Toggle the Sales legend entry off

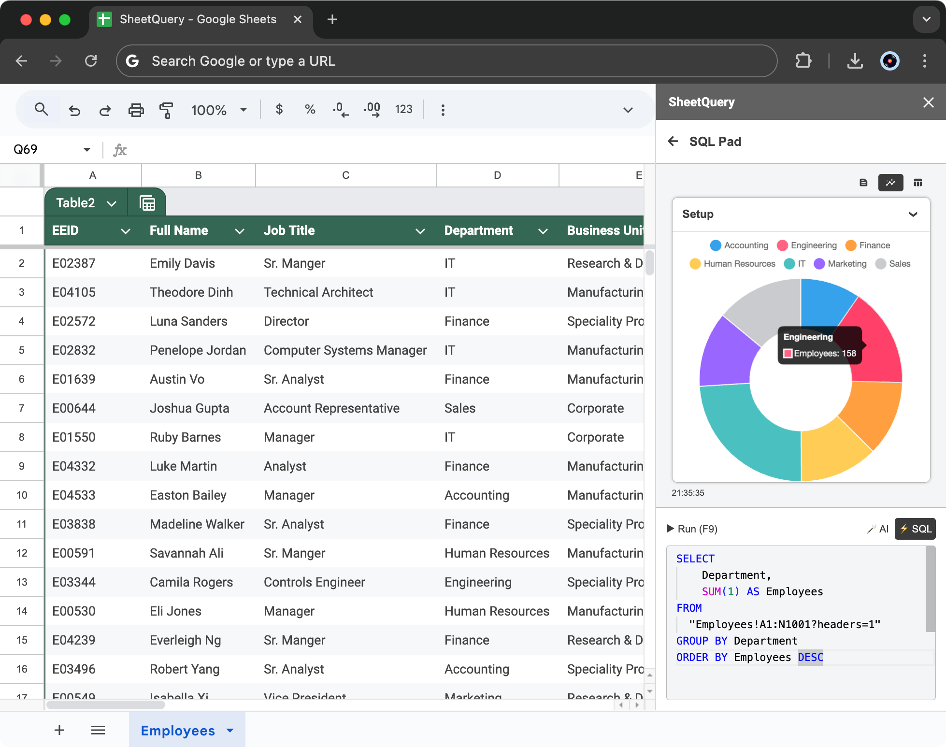[x=893, y=264]
